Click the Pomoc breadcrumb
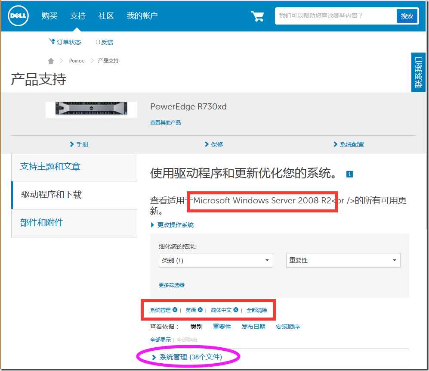The height and width of the screenshot is (371, 429). click(x=77, y=61)
